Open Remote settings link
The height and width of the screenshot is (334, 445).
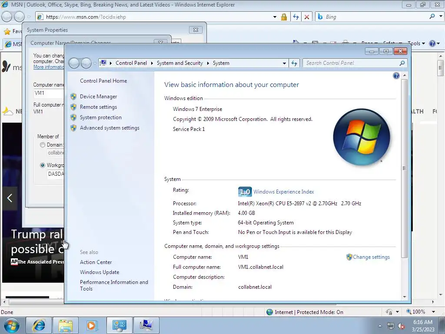click(98, 107)
